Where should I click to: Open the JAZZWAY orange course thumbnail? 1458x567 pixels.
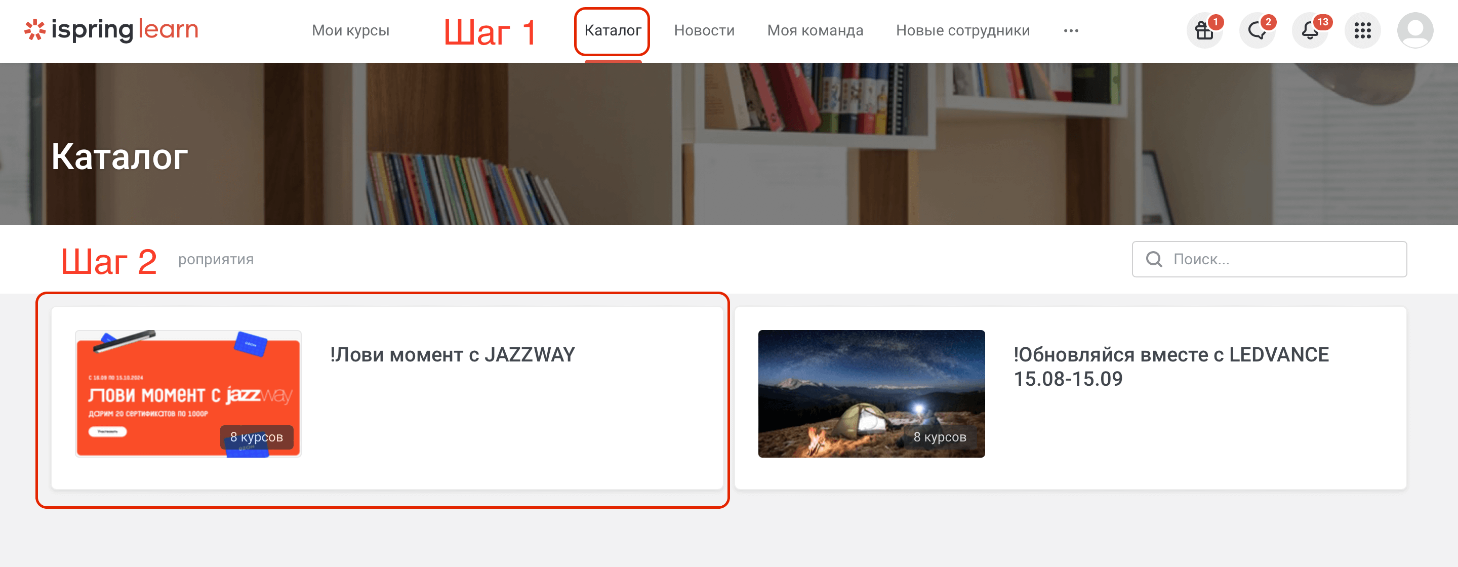188,394
